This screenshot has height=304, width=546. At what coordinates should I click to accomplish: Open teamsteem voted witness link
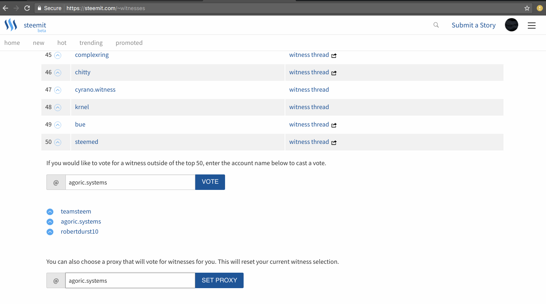pos(76,211)
